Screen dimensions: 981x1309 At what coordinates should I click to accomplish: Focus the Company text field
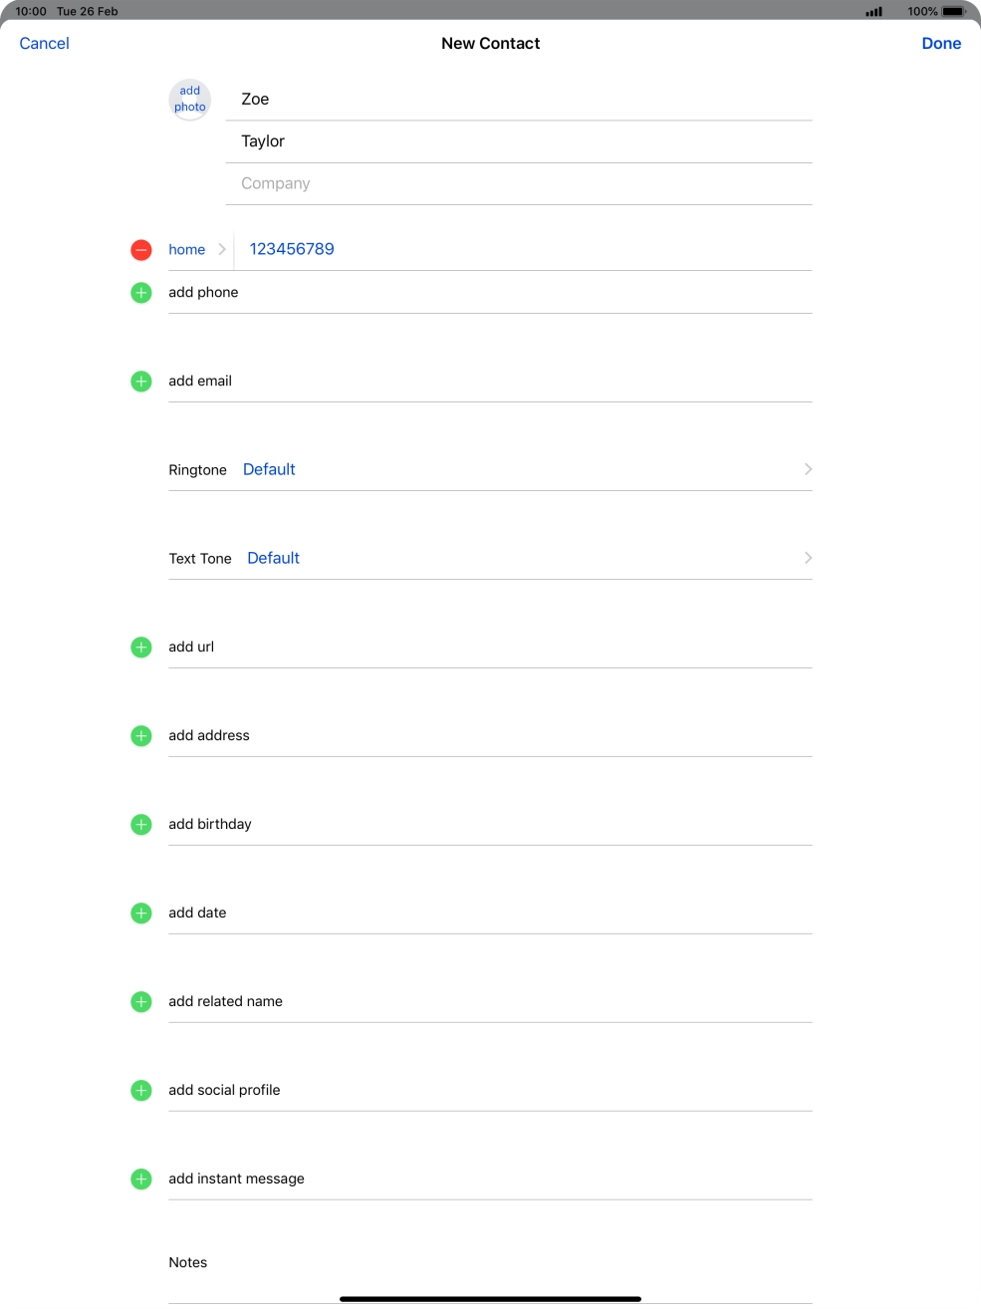tap(518, 183)
